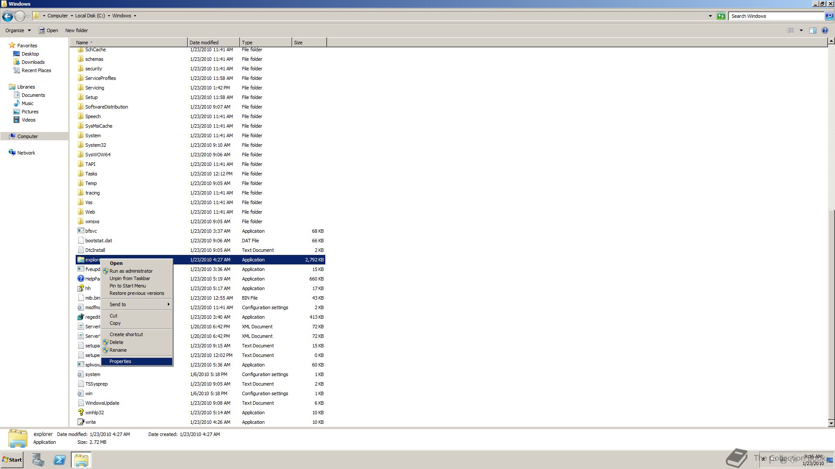Choose Open in the context menu

coord(137,263)
